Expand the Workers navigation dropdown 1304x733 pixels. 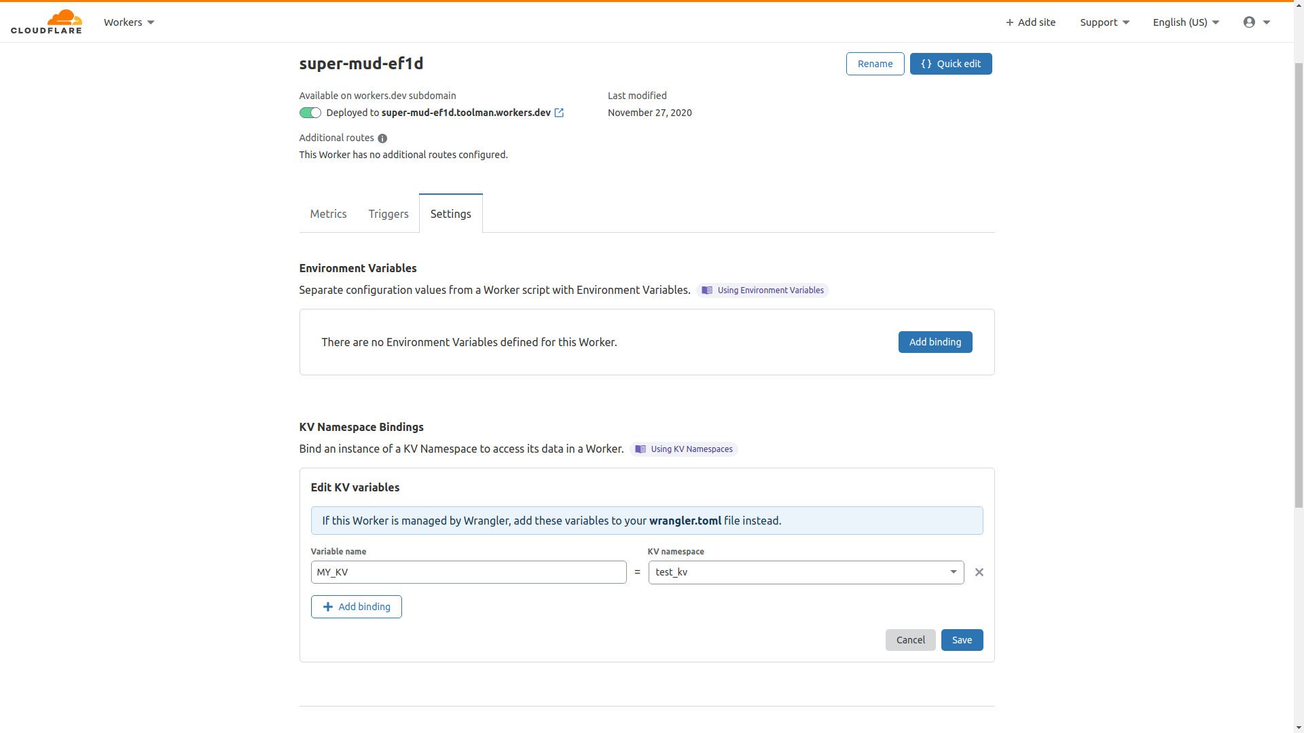click(129, 22)
